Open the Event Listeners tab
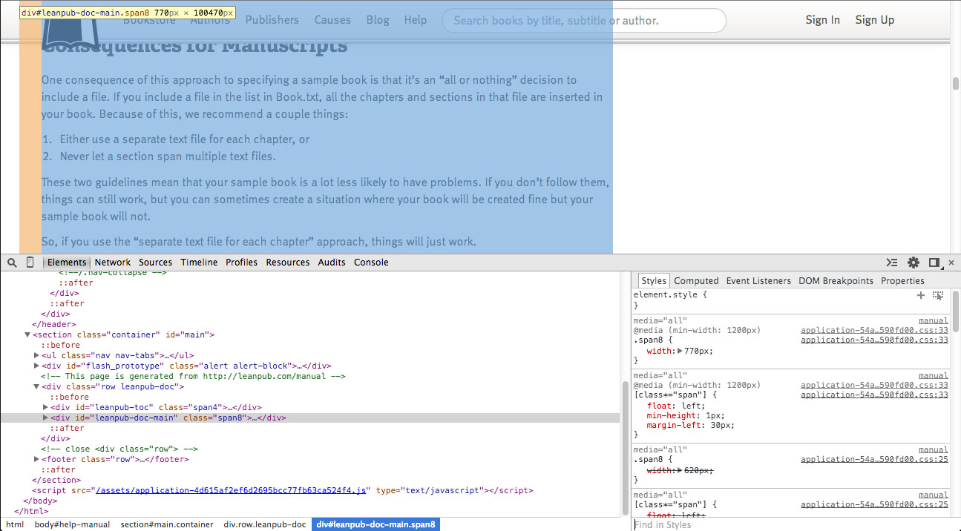Viewport: 961px width, 531px height. 758,280
